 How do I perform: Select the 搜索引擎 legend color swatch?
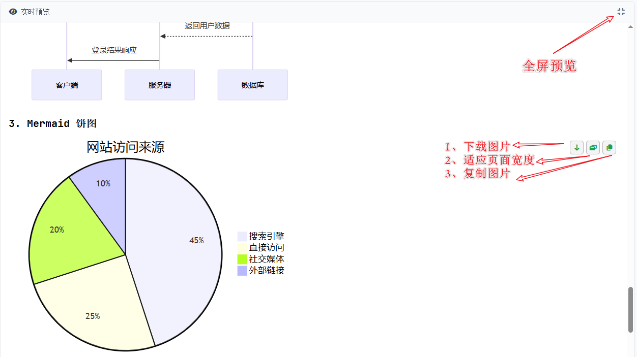pyautogui.click(x=242, y=237)
